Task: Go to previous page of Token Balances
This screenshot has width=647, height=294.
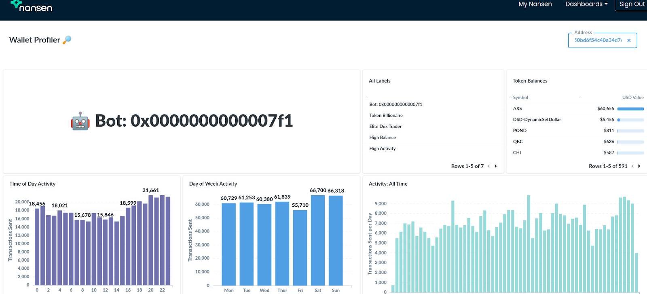Action: [632, 166]
